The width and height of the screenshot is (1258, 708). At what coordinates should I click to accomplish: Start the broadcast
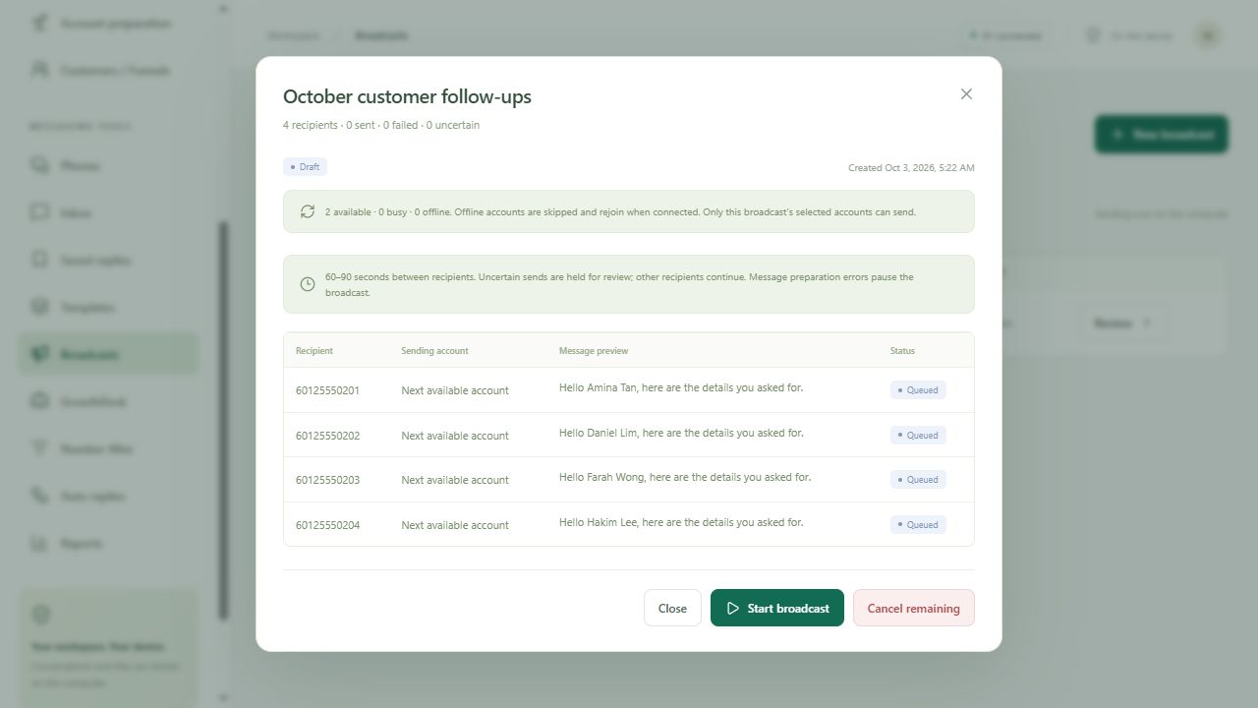pyautogui.click(x=777, y=608)
